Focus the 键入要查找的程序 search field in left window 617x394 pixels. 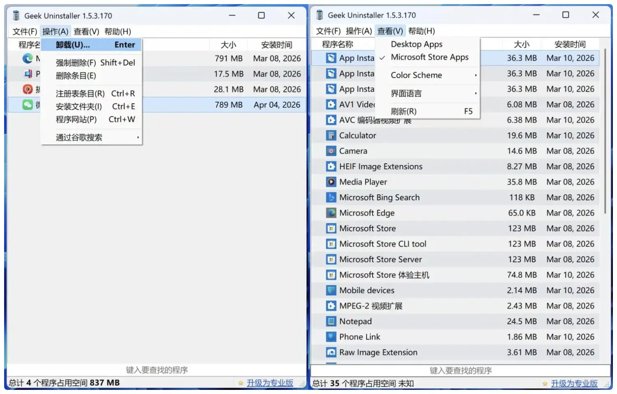(x=157, y=370)
